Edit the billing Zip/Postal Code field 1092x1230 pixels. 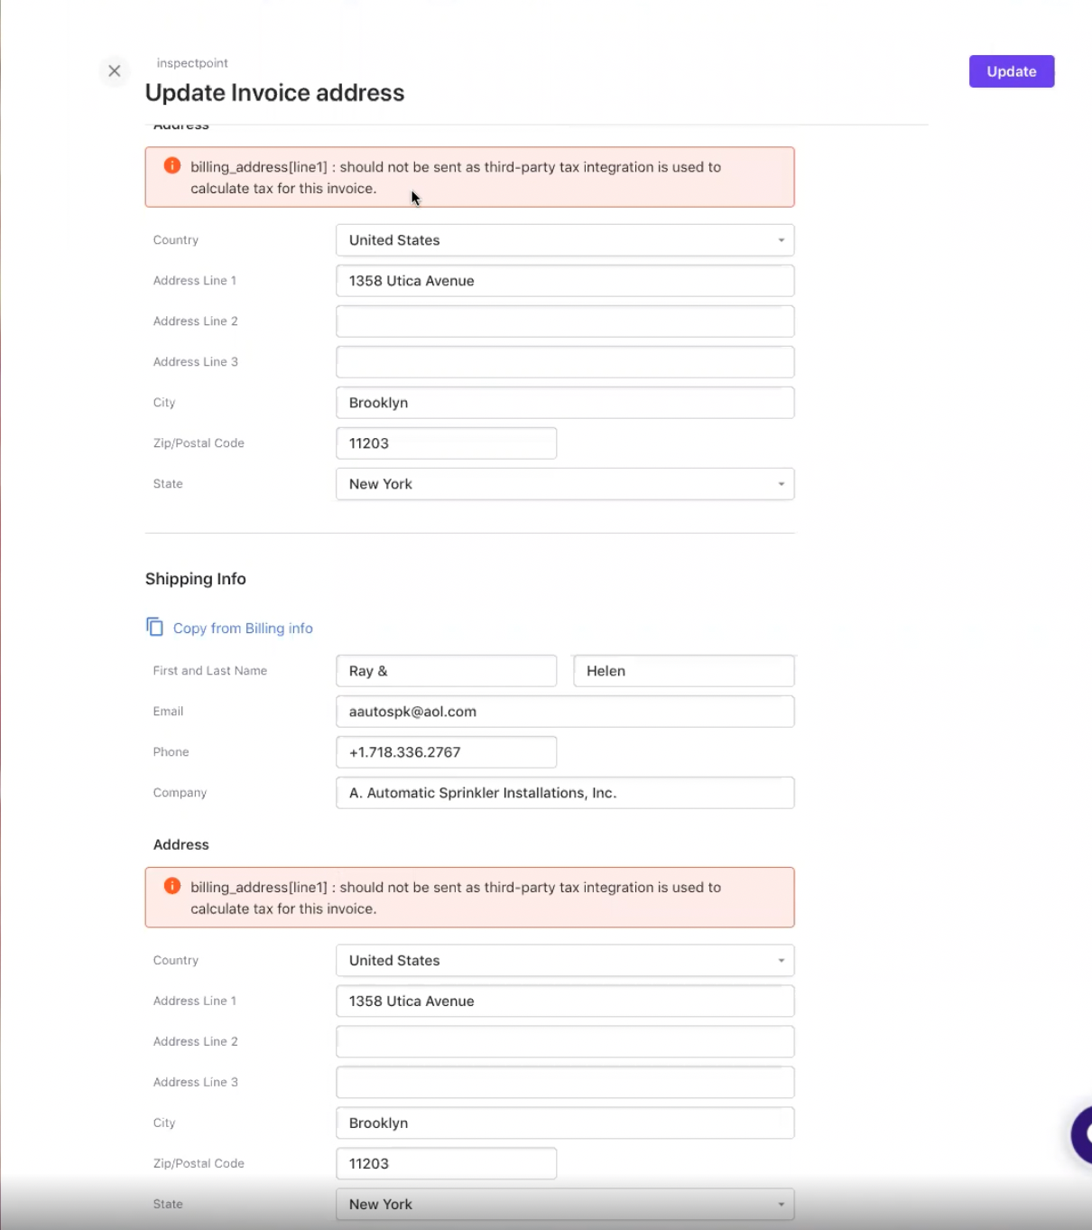click(446, 443)
